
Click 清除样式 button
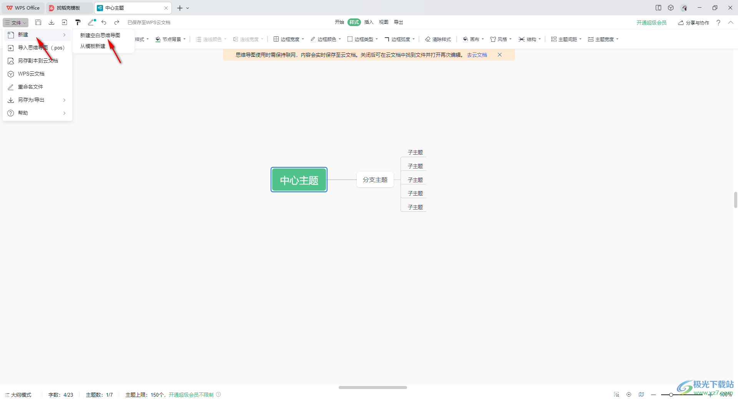click(438, 39)
